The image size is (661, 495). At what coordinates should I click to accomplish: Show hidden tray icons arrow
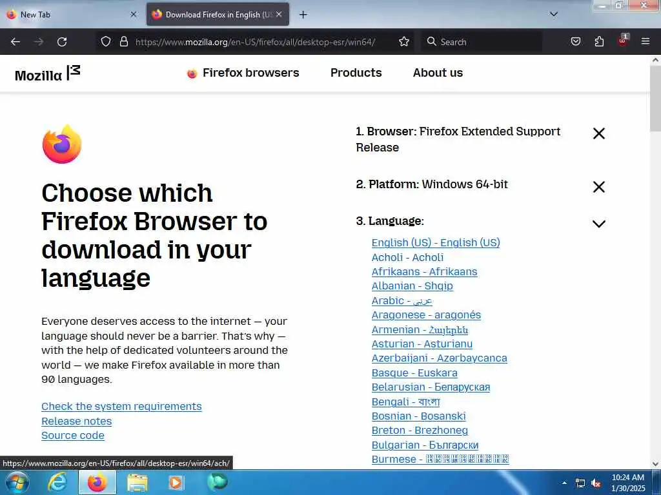[x=564, y=483]
